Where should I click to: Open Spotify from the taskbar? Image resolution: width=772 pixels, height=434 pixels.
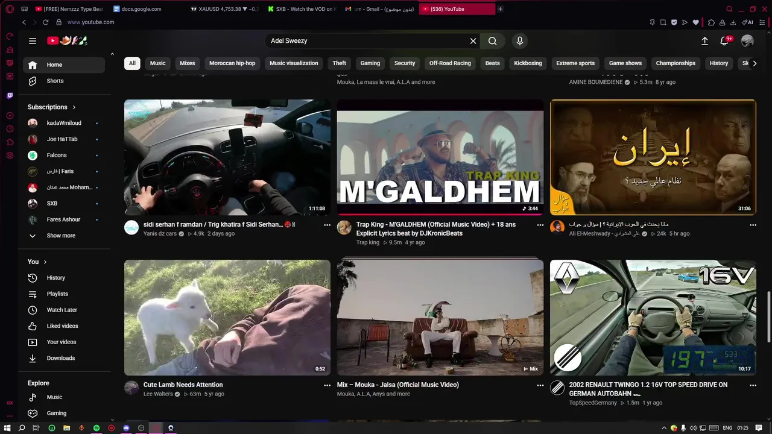click(x=96, y=428)
